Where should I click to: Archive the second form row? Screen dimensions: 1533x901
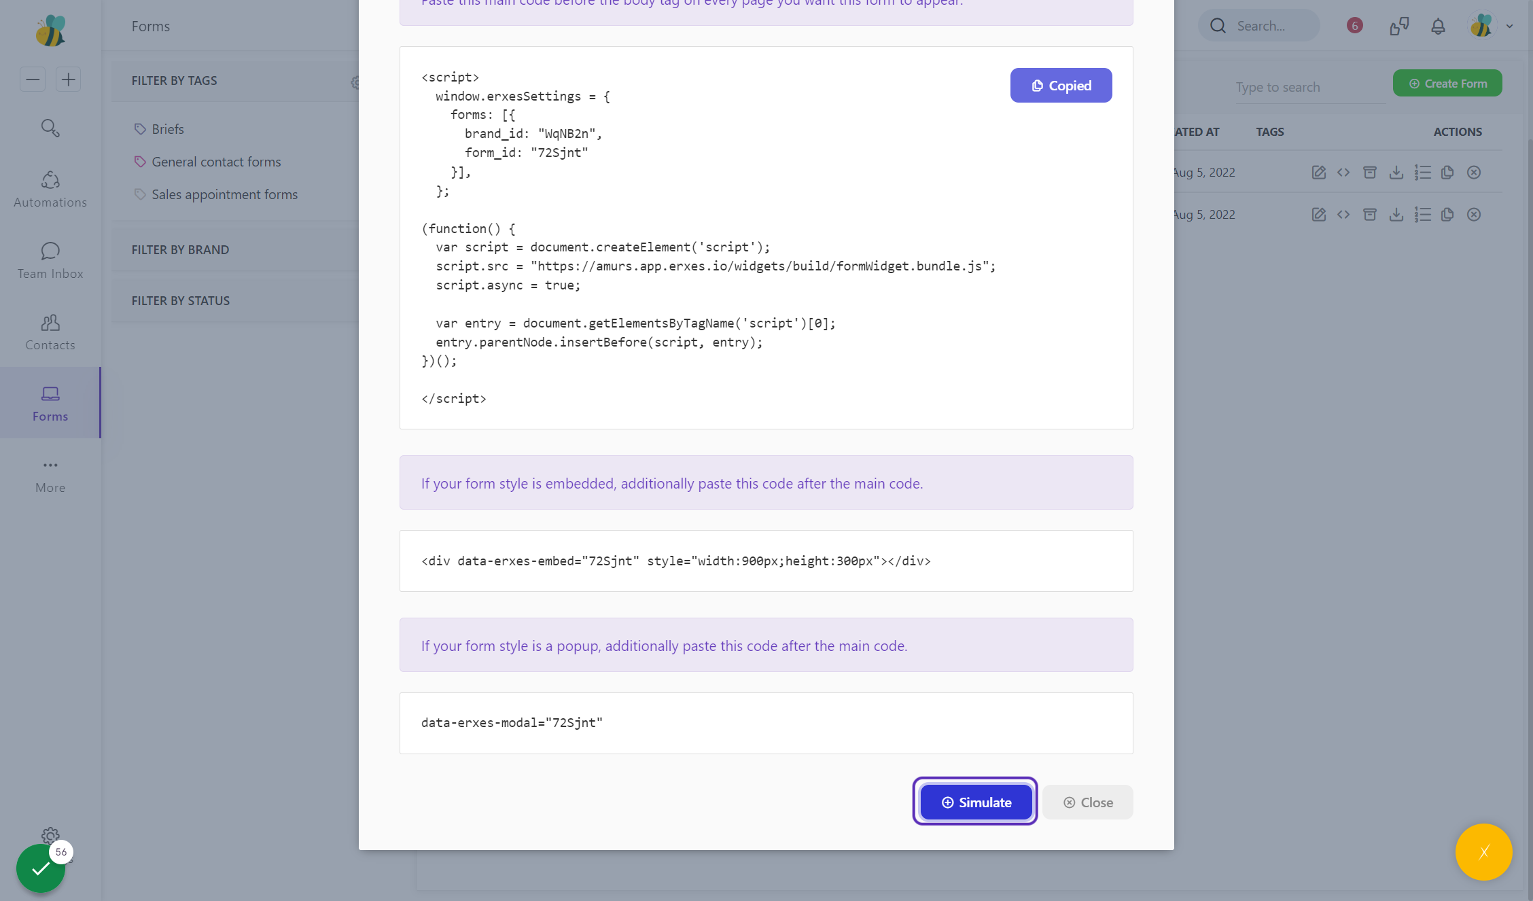[x=1370, y=215]
